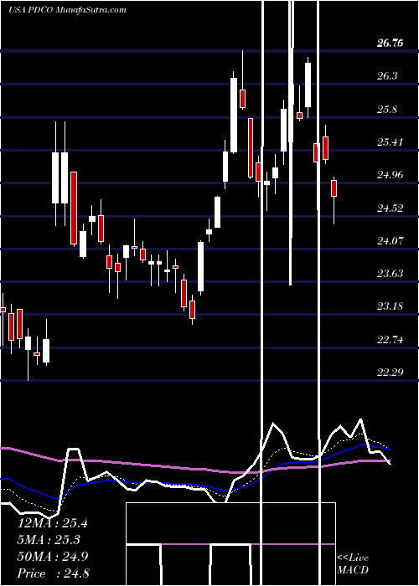Click the 26.76 price axis label
This screenshot has width=419, height=586.
coord(391,44)
